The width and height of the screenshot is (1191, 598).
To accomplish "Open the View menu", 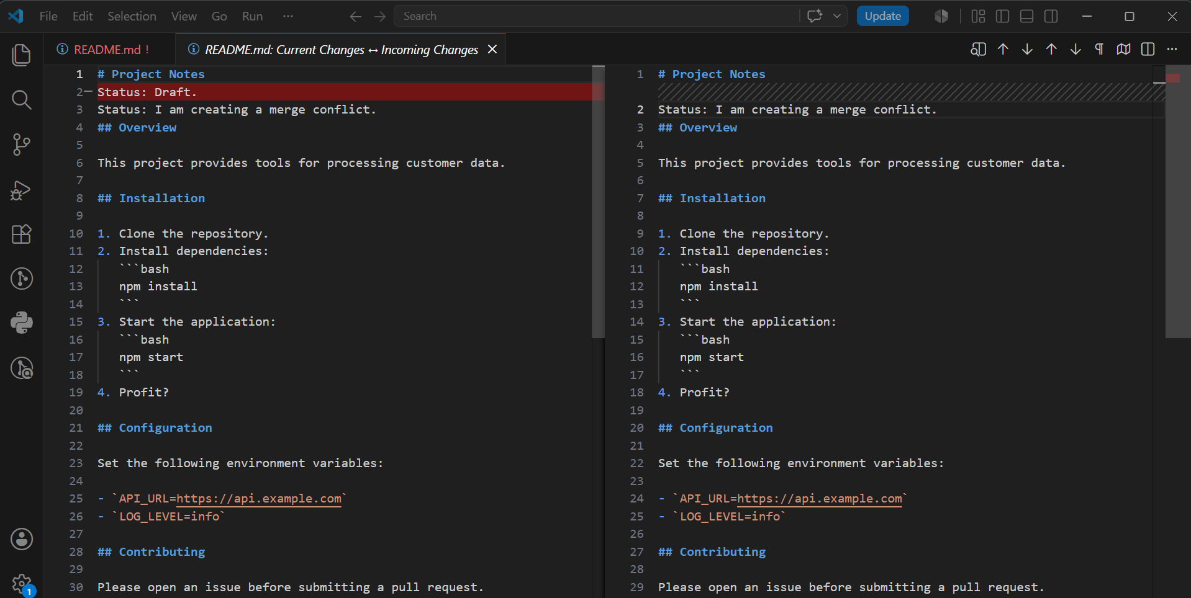I will click(184, 16).
